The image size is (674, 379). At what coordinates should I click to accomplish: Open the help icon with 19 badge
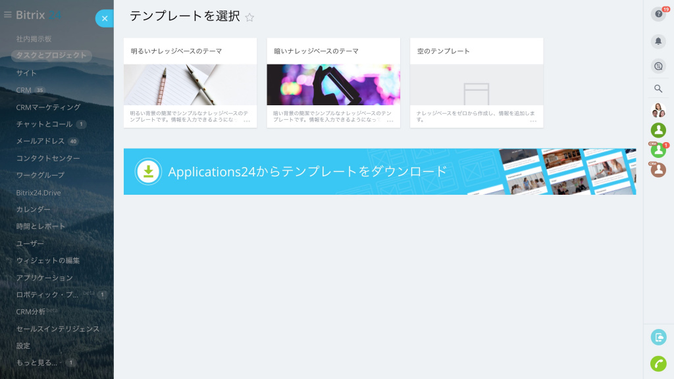pyautogui.click(x=658, y=14)
